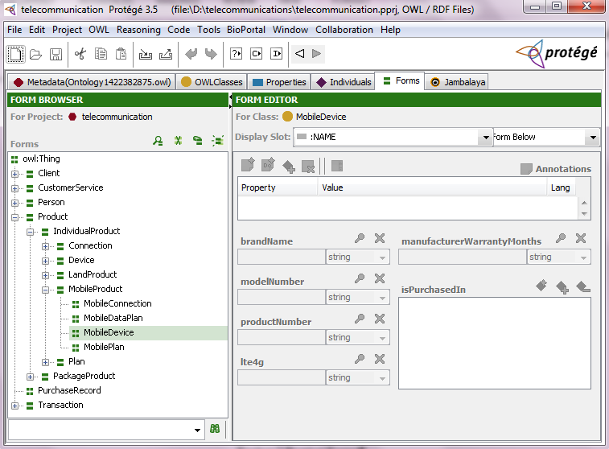
Task: Open the Metadata ontology tab
Action: point(92,82)
